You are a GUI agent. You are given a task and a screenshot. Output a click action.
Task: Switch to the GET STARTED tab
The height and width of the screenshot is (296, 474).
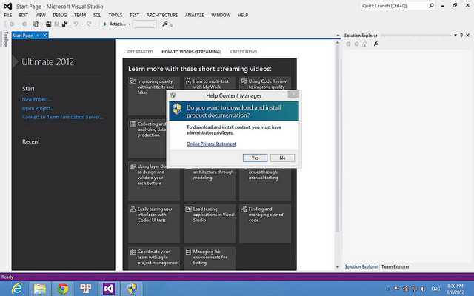(140, 52)
